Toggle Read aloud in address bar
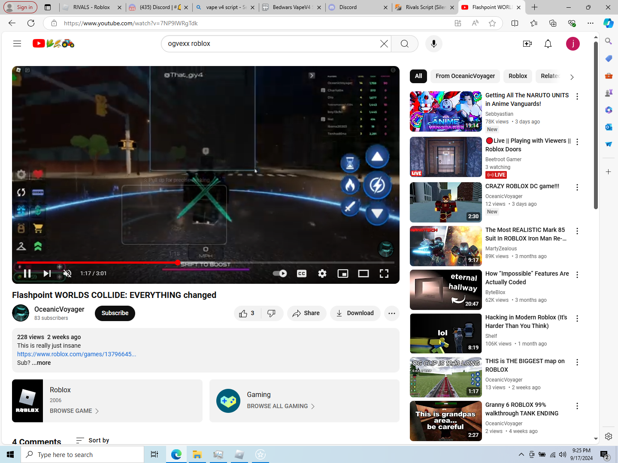The width and height of the screenshot is (618, 463). click(475, 23)
